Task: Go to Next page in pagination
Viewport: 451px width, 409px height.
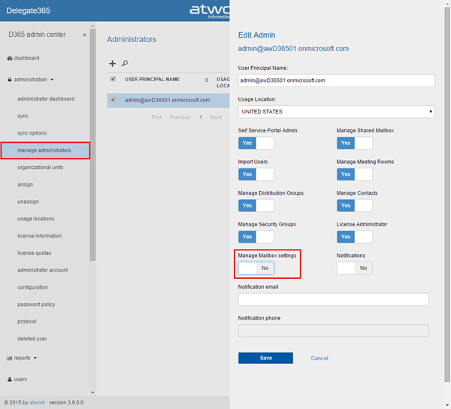Action: point(216,117)
